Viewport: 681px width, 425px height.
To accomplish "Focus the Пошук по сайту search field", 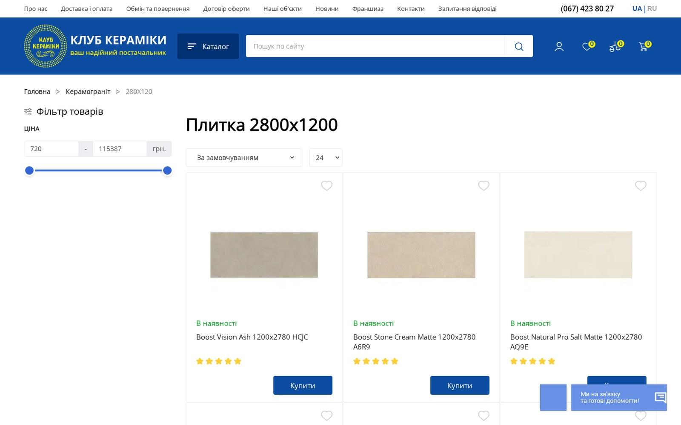I will [x=375, y=46].
